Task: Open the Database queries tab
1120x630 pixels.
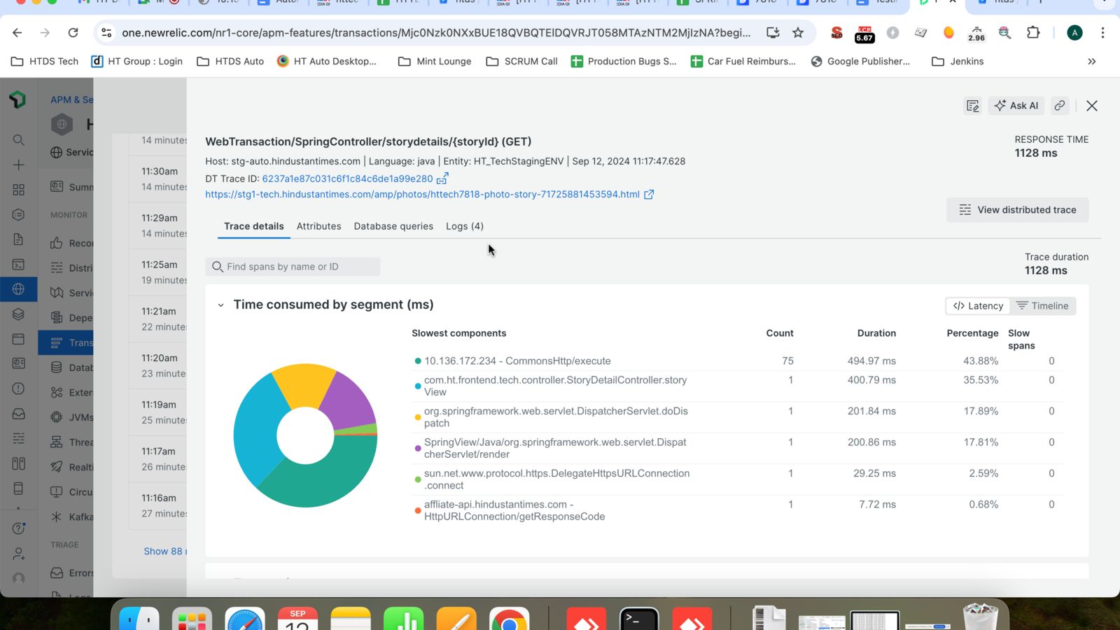Action: click(393, 226)
